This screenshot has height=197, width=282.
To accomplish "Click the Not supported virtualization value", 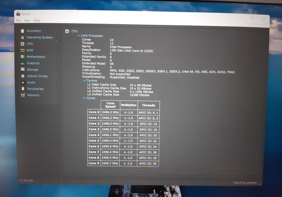I will tap(120, 74).
